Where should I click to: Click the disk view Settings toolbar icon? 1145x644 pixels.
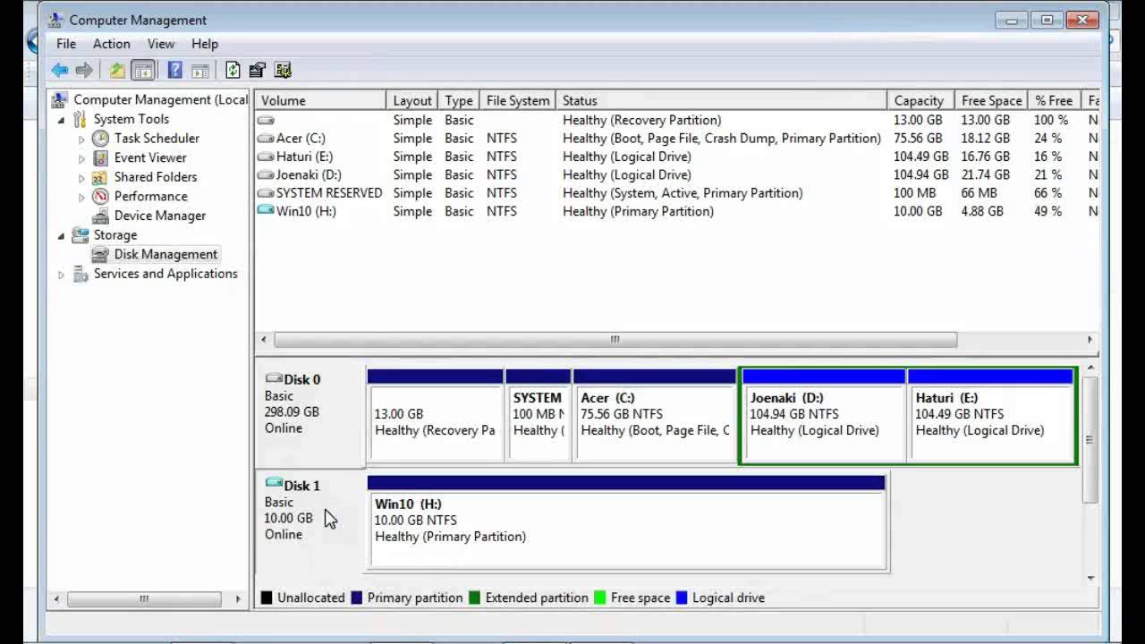pyautogui.click(x=283, y=70)
